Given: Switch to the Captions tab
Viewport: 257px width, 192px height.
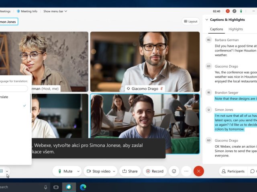Looking at the screenshot, I should 216,29.
